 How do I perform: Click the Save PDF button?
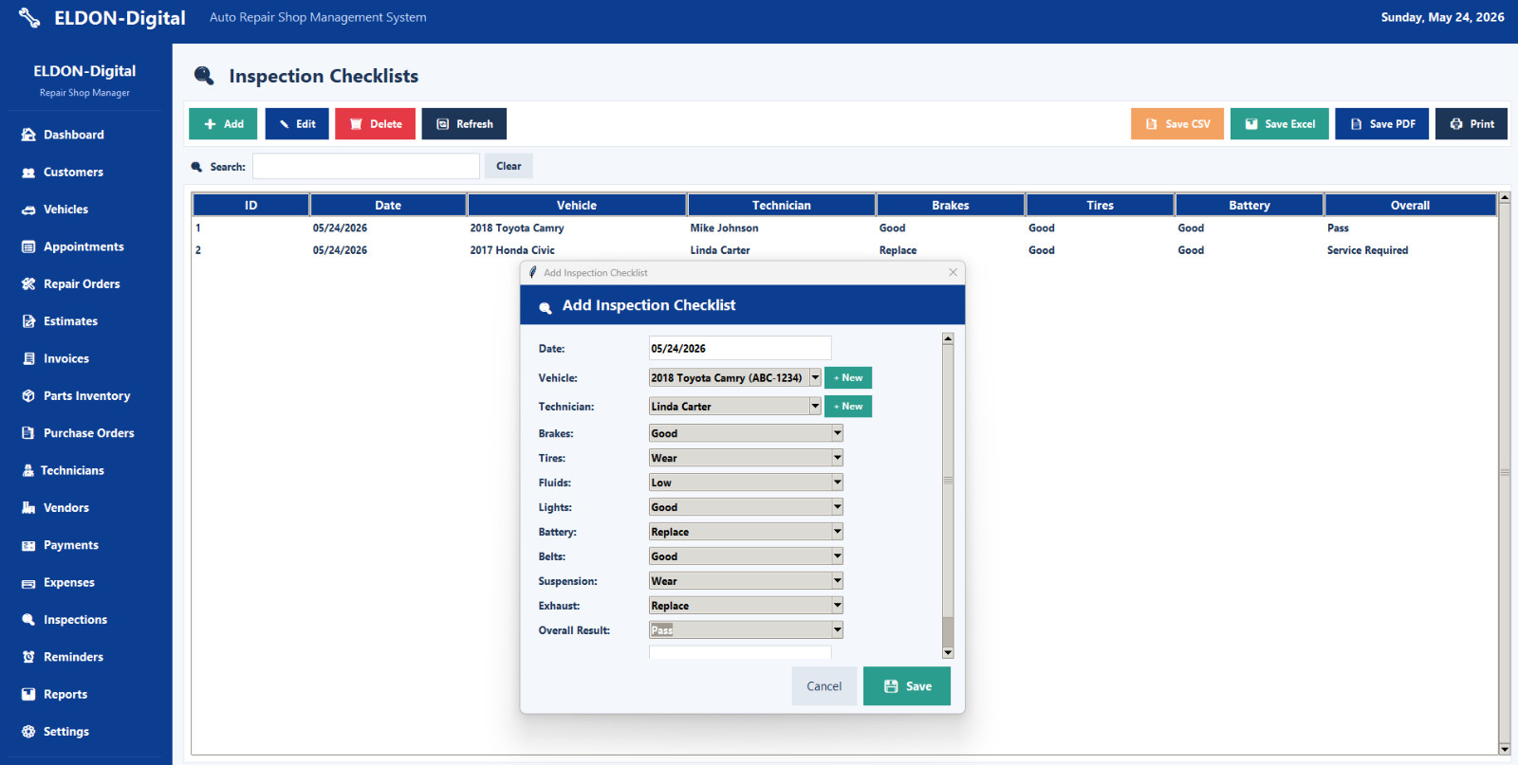click(x=1382, y=124)
